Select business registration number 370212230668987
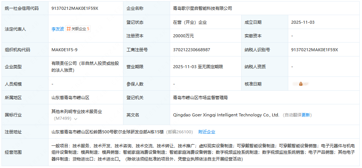 point(192,50)
